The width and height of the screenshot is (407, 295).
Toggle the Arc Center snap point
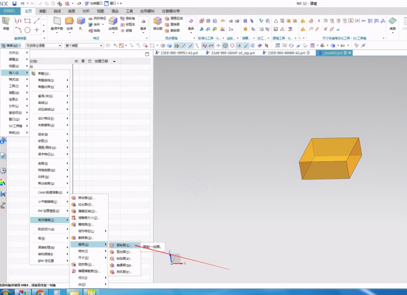[225, 46]
